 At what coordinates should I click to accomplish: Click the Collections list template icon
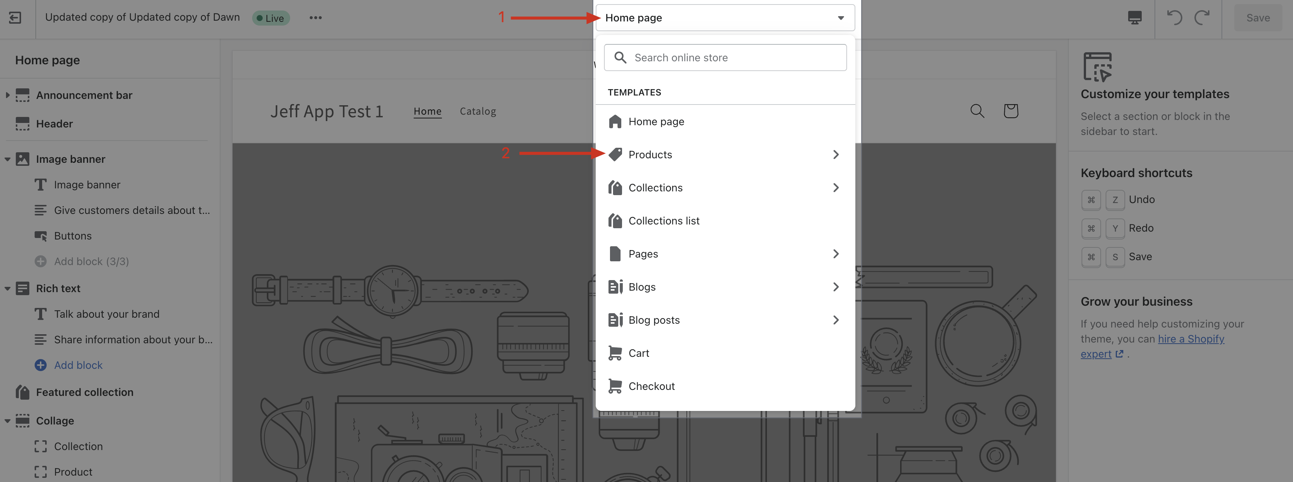(x=615, y=221)
